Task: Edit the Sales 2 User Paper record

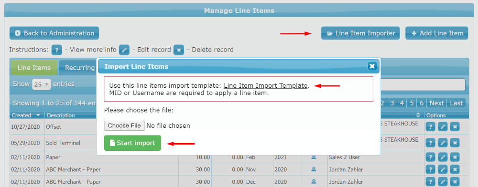Action: click(x=442, y=157)
